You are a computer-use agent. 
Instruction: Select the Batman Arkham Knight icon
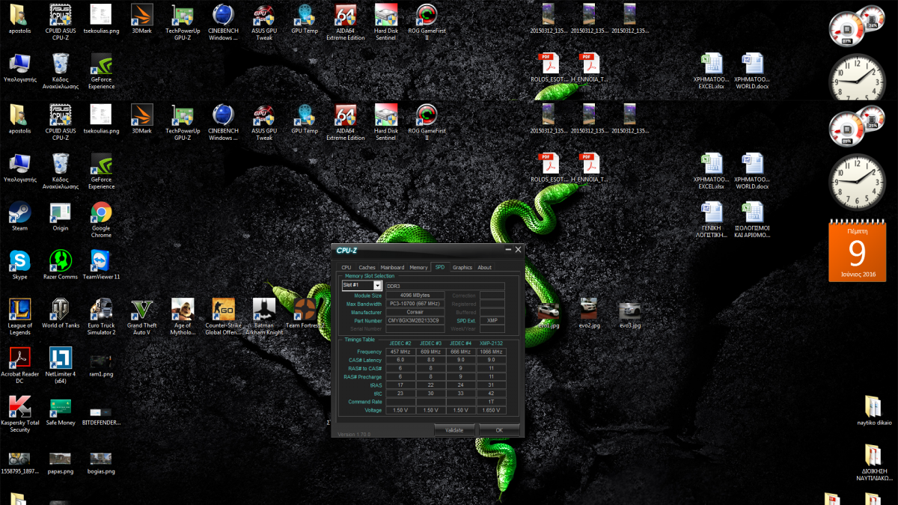tap(264, 316)
